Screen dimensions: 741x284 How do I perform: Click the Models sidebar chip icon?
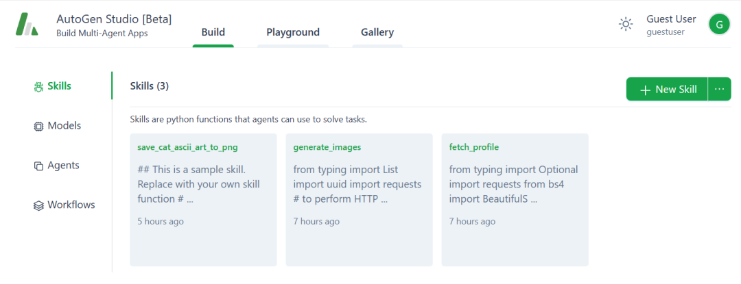(x=38, y=126)
